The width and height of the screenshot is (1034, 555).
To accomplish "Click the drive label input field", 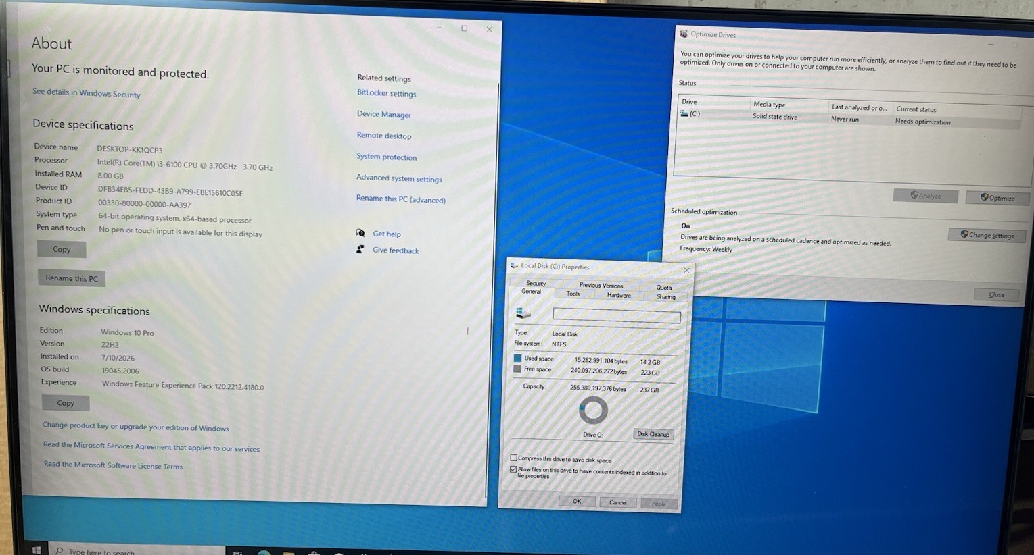I will click(617, 315).
